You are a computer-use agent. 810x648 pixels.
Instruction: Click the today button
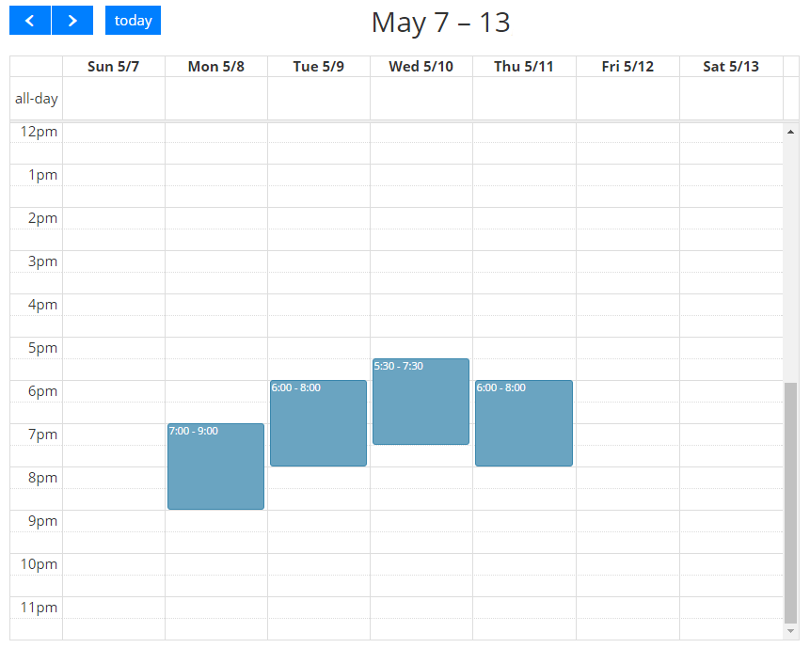(133, 21)
